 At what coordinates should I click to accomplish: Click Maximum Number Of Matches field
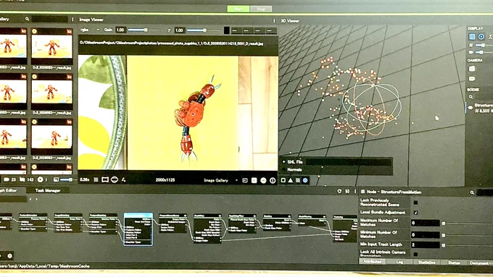coord(425,223)
